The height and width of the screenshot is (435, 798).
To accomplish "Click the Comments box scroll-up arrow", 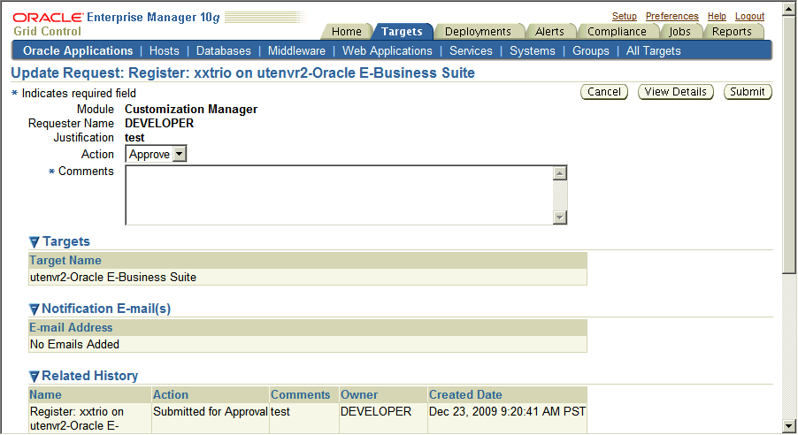I will (x=560, y=173).
